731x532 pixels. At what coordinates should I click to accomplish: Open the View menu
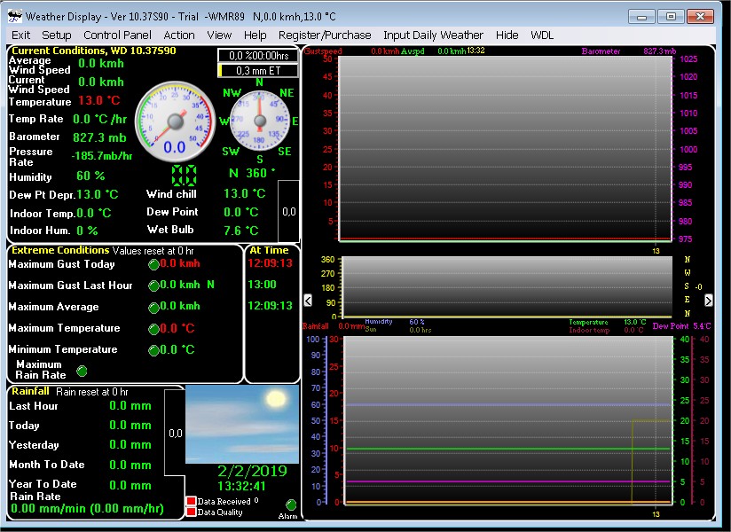click(219, 35)
